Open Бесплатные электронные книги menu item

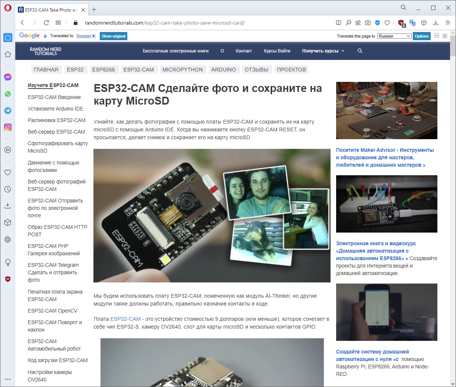[x=176, y=51]
